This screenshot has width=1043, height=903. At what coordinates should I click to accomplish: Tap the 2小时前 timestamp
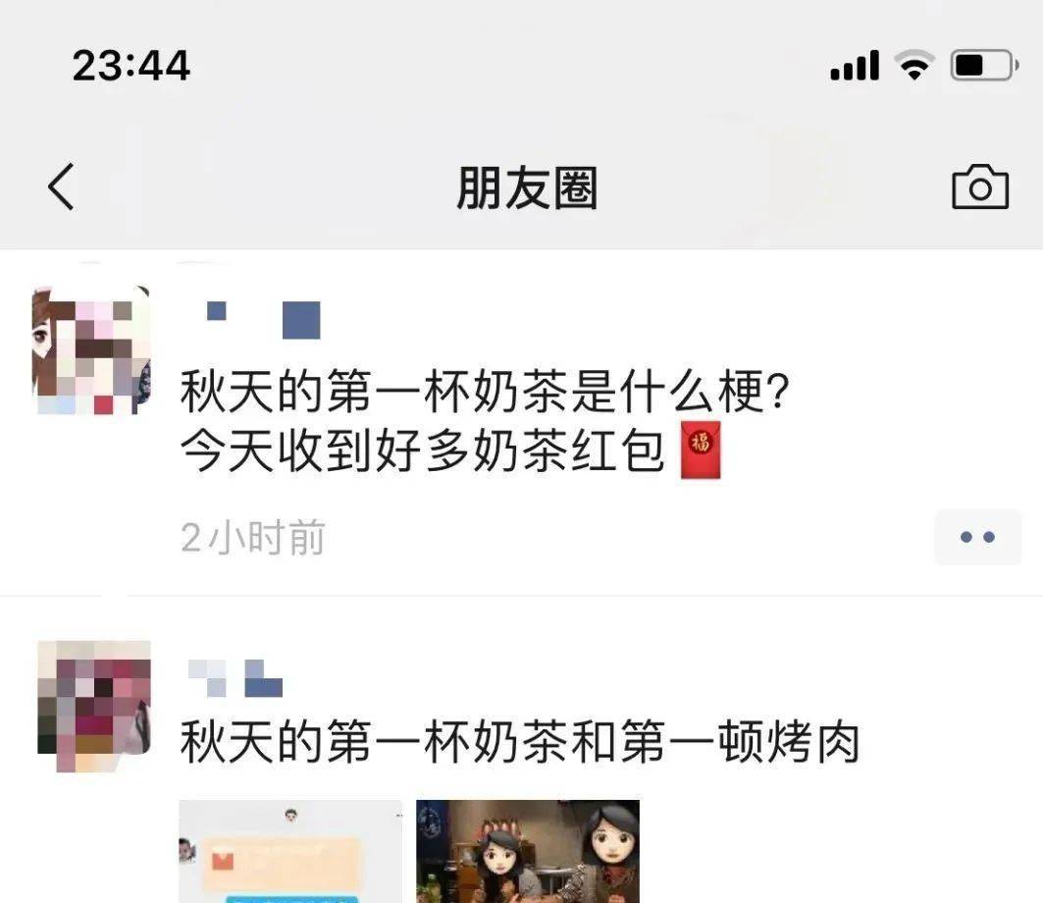tap(253, 538)
